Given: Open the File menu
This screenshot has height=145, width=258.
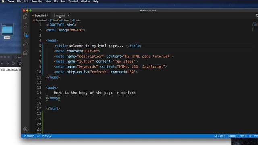Looking at the screenshot, I should coord(19,2).
